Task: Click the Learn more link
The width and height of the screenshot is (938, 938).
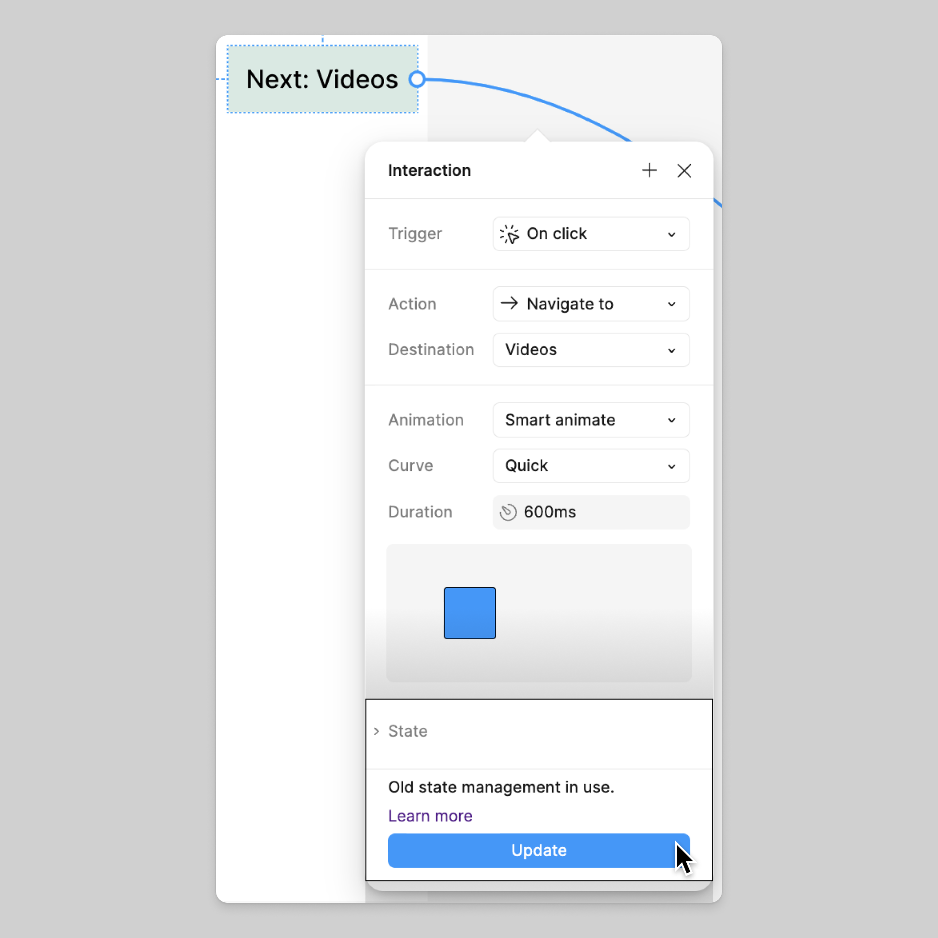Action: (430, 816)
